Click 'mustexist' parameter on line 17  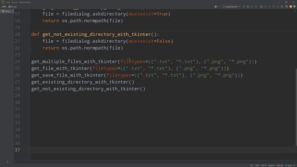click(x=141, y=14)
